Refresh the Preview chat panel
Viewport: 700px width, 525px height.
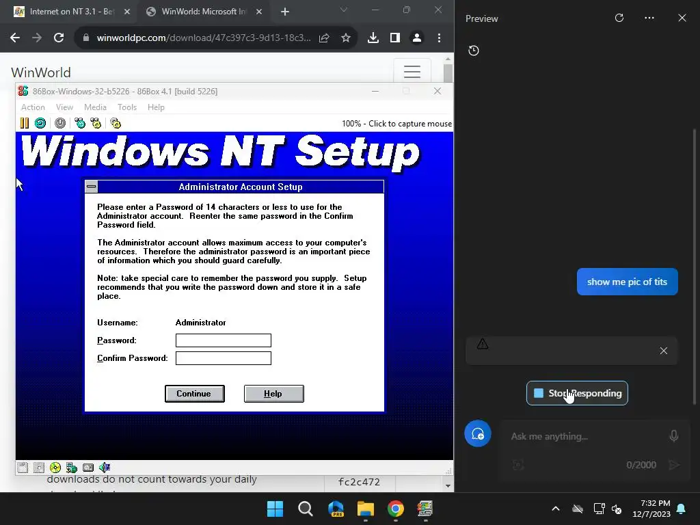619,18
